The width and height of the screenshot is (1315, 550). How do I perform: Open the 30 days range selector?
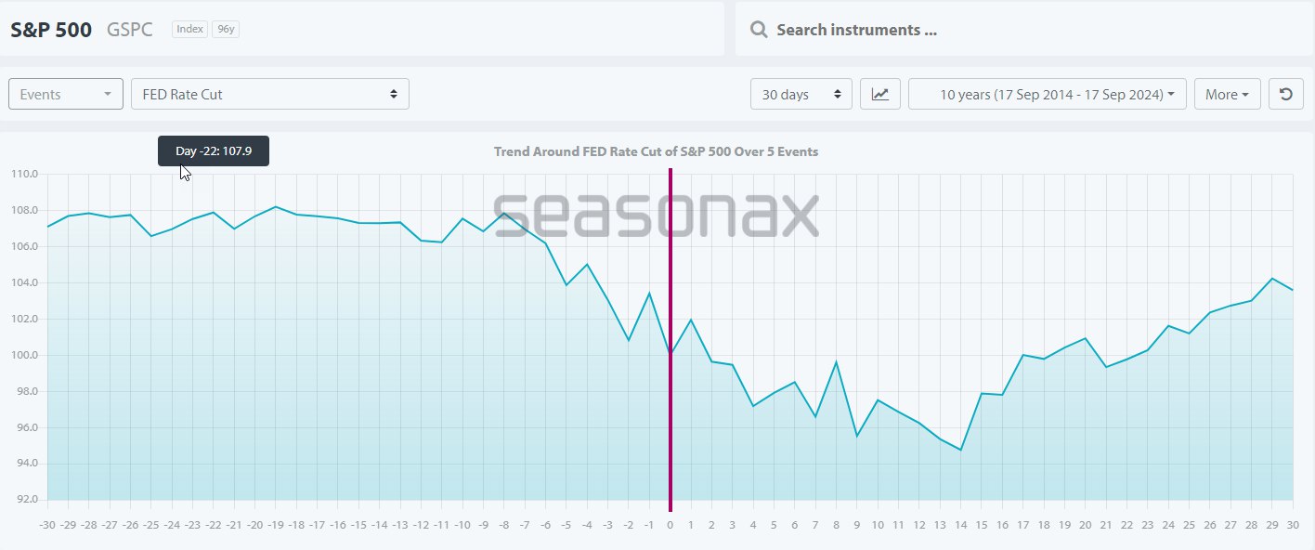(x=801, y=94)
